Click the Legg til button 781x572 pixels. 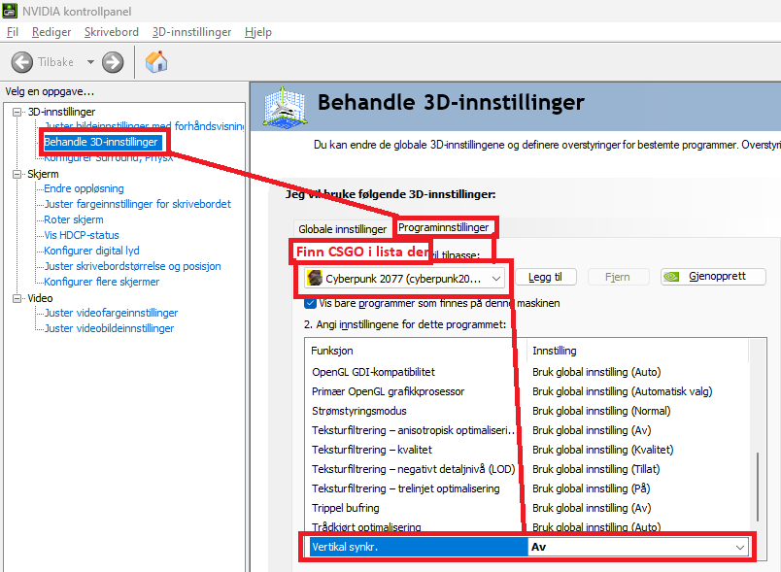[545, 277]
